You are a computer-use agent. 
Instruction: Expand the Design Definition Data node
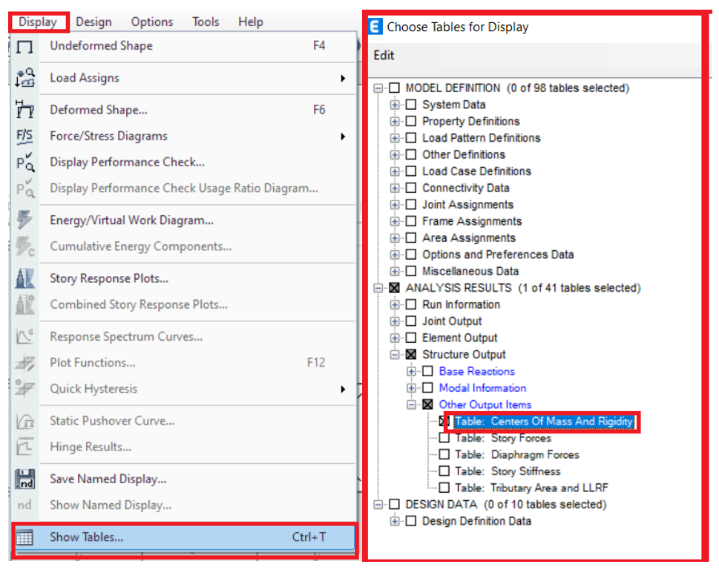coord(395,521)
